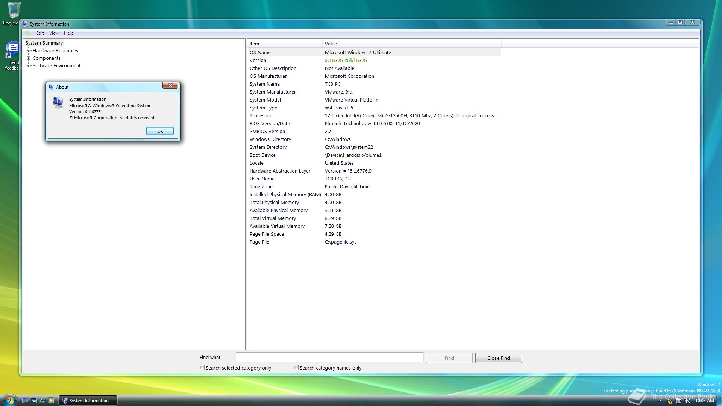Screen dimensions: 722x406
Task: Click Show Desktop quick launch icon
Action: point(25,401)
